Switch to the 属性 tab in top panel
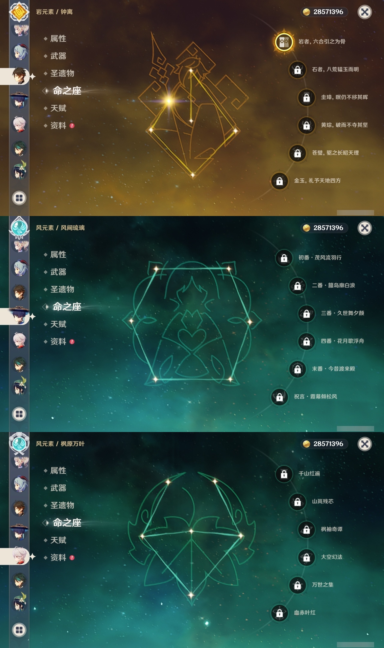Viewport: 384px width, 648px height. tap(58, 38)
